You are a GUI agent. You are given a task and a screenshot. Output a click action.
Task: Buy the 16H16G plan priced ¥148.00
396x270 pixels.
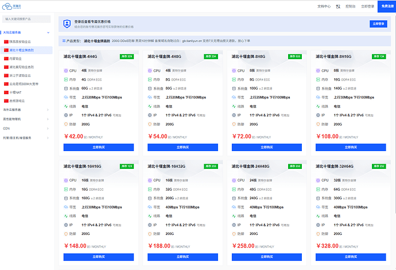pyautogui.click(x=99, y=257)
